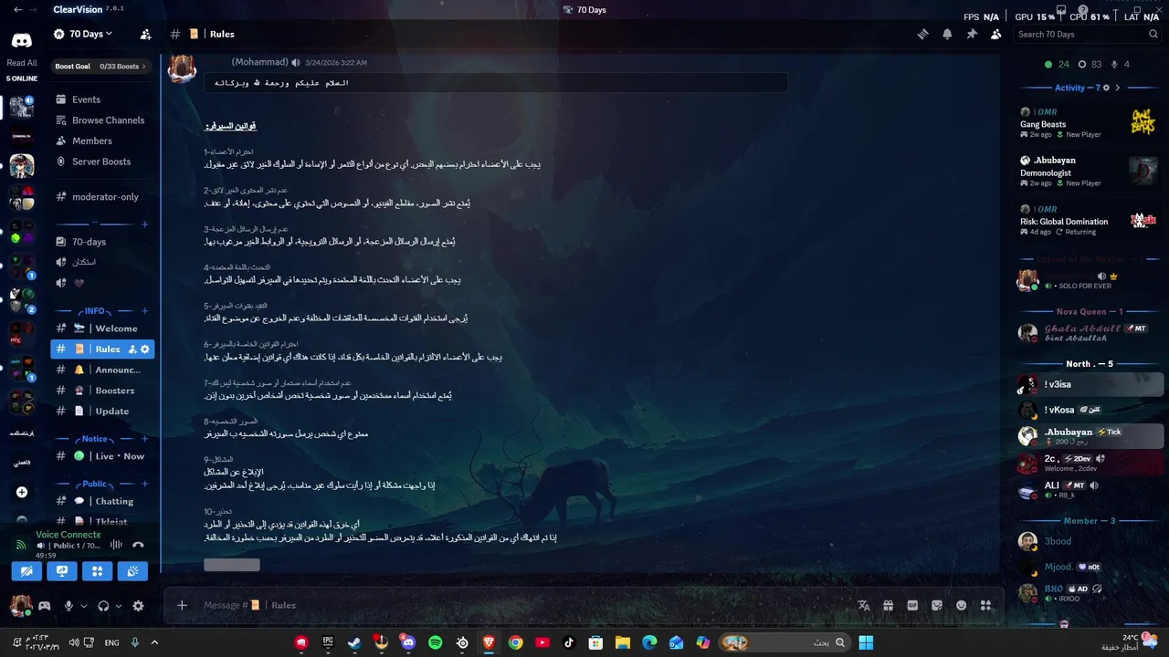1169x657 pixels.
Task: Open the Threads icon in channel header
Action: [923, 34]
